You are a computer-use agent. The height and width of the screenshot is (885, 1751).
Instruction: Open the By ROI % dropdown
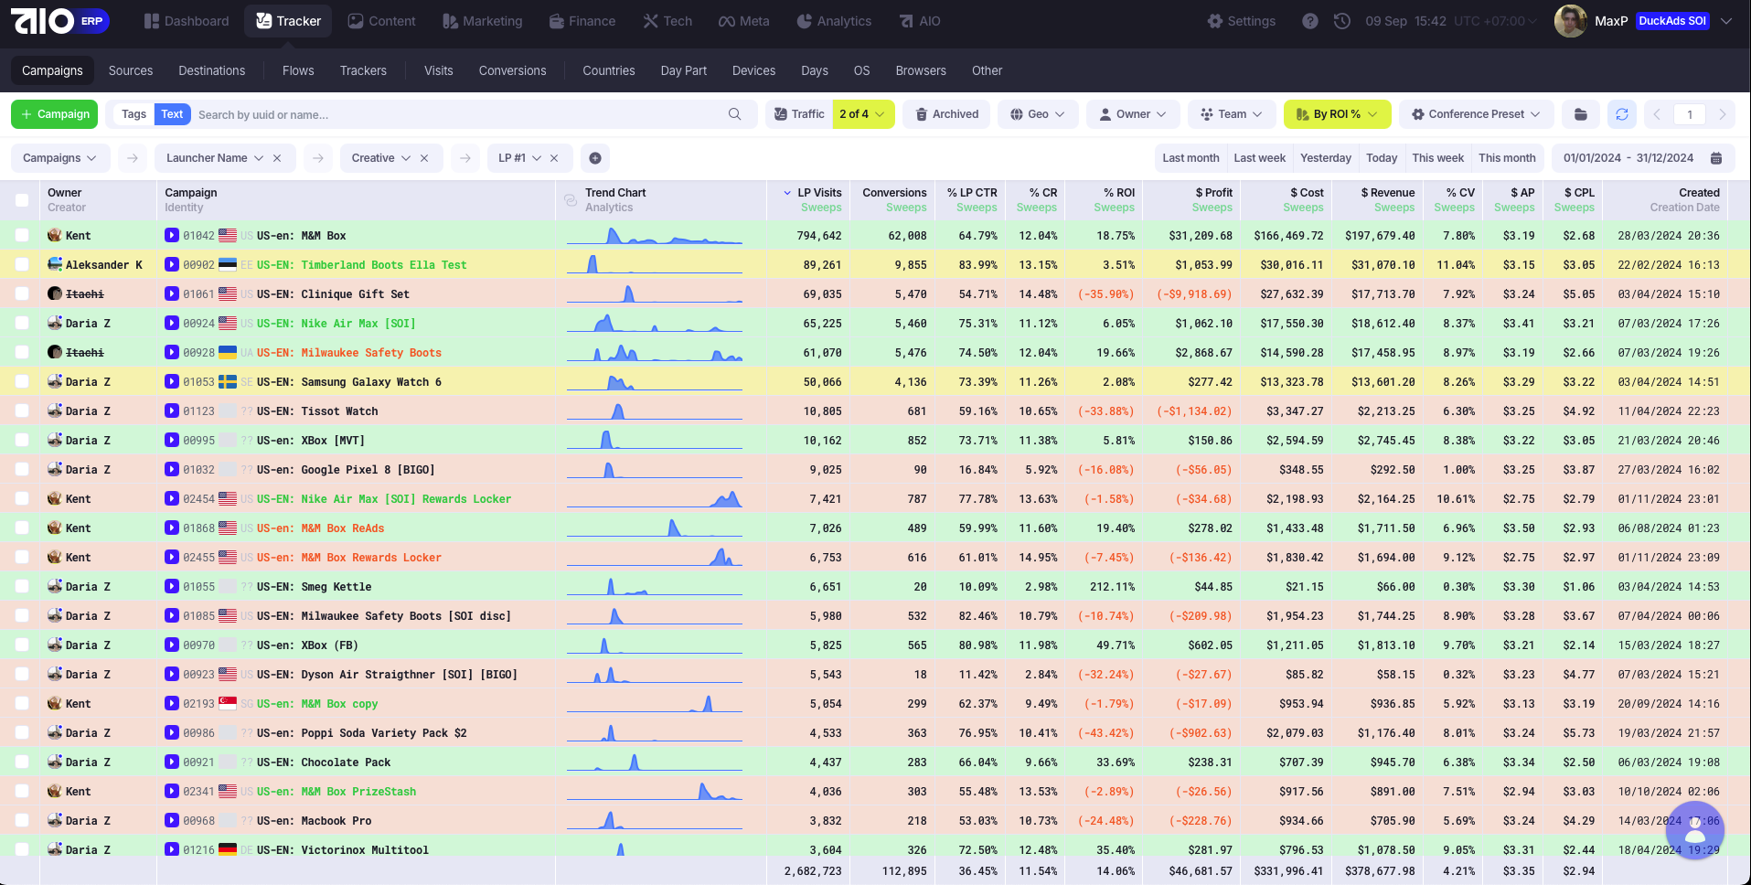[x=1337, y=114]
